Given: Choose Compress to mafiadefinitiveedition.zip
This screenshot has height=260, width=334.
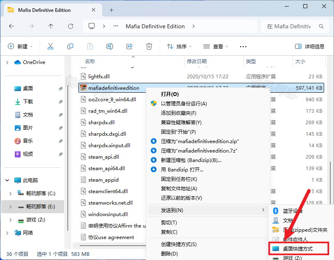Looking at the screenshot, I should [x=200, y=141].
